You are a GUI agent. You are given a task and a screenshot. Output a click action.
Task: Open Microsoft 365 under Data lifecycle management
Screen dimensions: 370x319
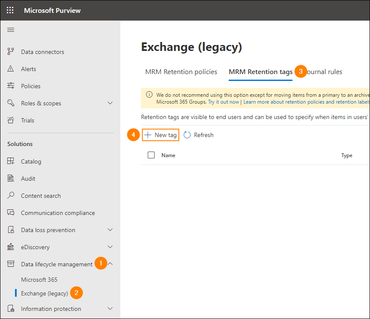[x=39, y=280]
